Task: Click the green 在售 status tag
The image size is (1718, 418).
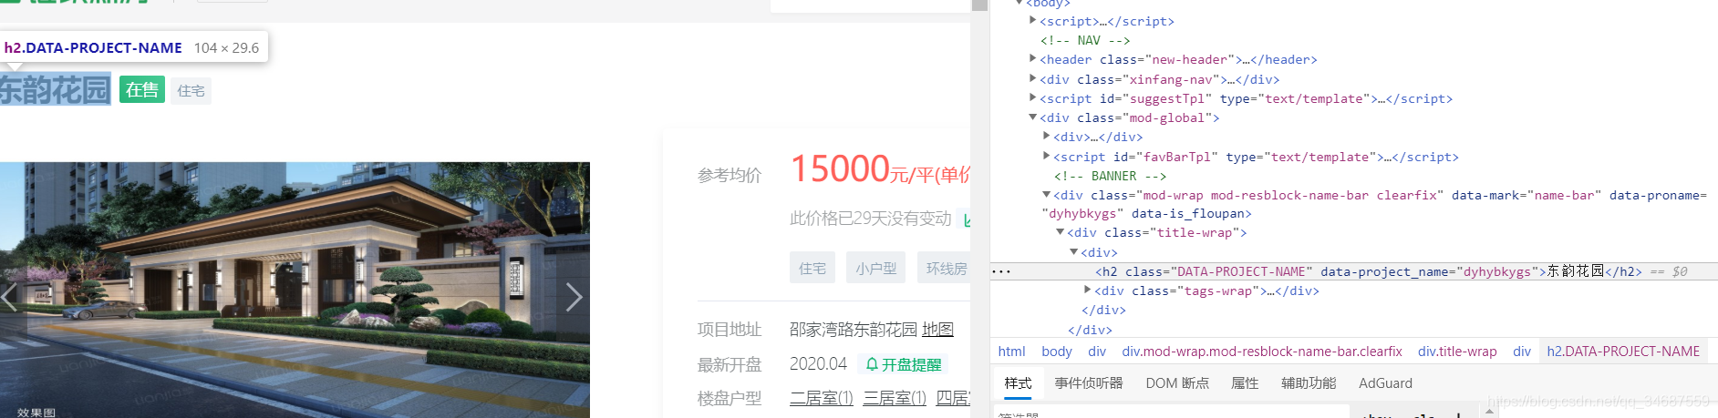Action: pyautogui.click(x=142, y=89)
